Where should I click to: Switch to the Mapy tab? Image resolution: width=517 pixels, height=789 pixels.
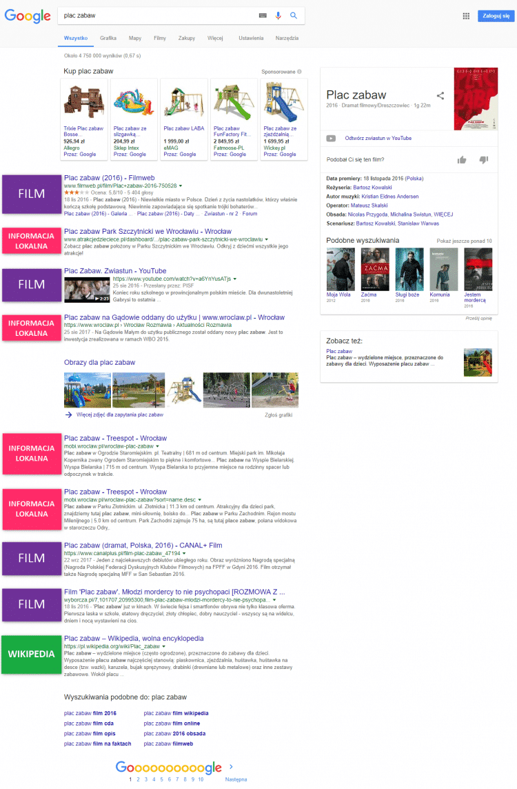(135, 38)
